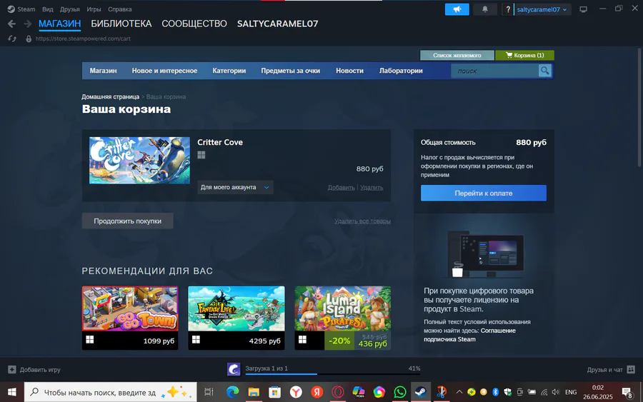The height and width of the screenshot is (402, 643).
Task: Open Категории store menu
Action: (x=229, y=71)
